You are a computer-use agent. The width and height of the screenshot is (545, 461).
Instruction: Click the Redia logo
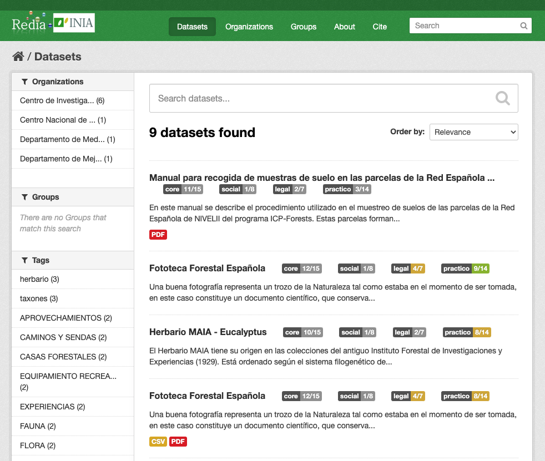pyautogui.click(x=32, y=23)
